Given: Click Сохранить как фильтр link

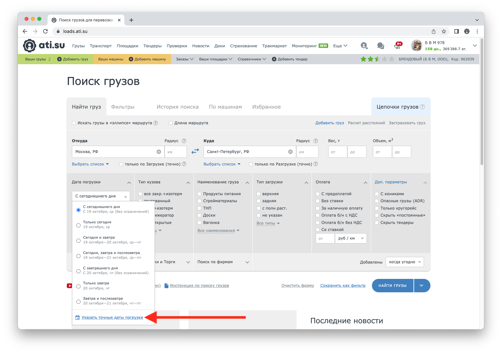Looking at the screenshot, I should tap(343, 286).
